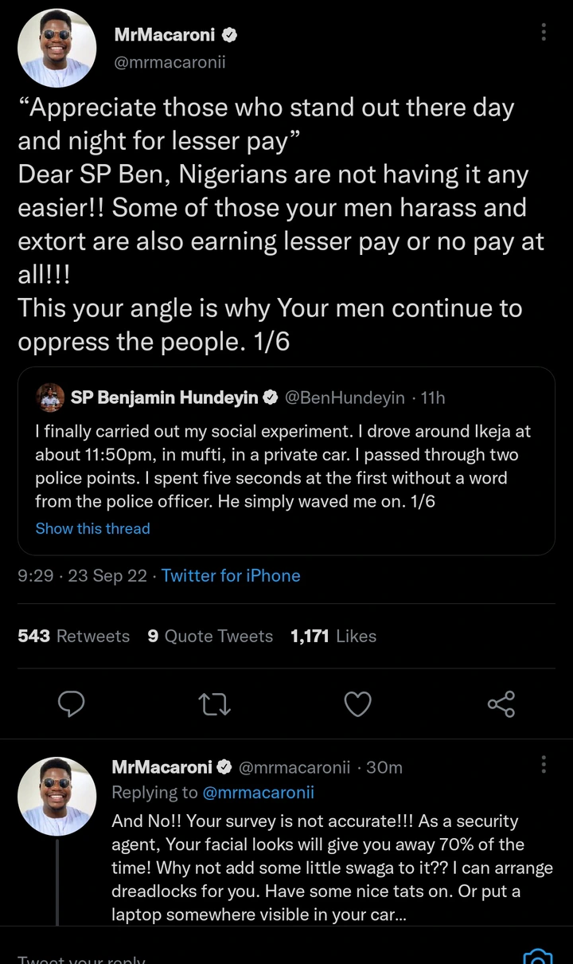Tap verified badge beside SP Benjamin Hundeyin
This screenshot has width=573, height=964.
coord(271,398)
